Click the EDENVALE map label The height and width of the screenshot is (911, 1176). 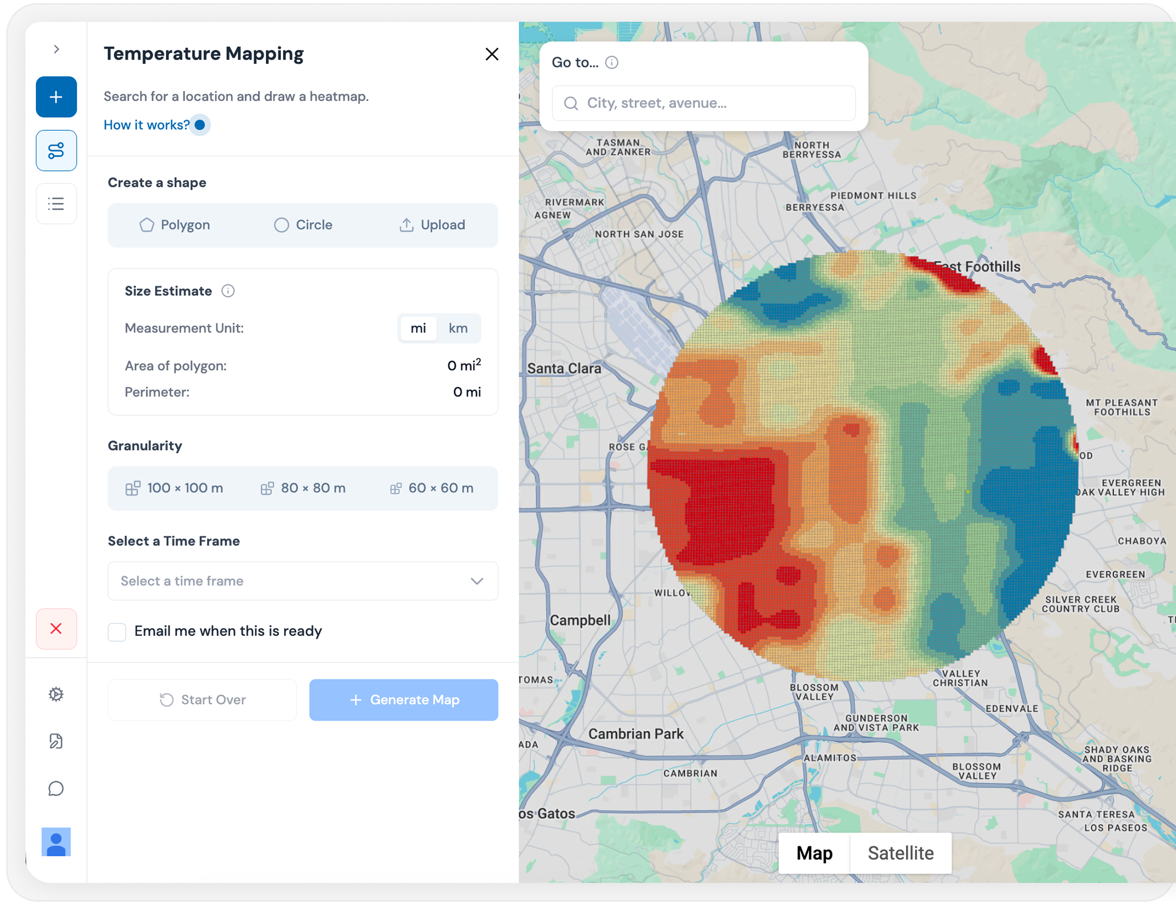click(x=1012, y=709)
